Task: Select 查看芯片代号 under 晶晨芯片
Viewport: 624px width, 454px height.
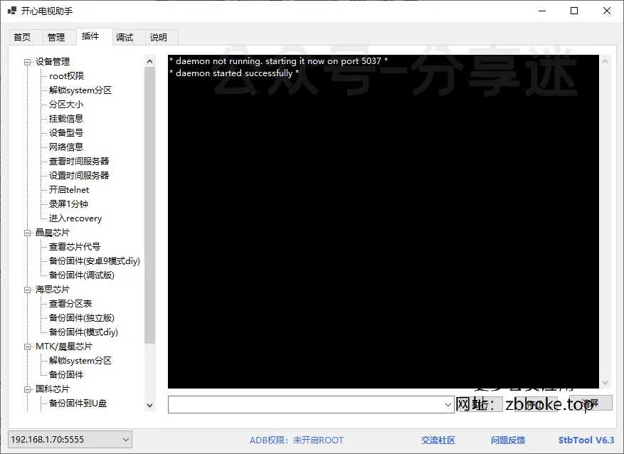Action: [x=75, y=247]
